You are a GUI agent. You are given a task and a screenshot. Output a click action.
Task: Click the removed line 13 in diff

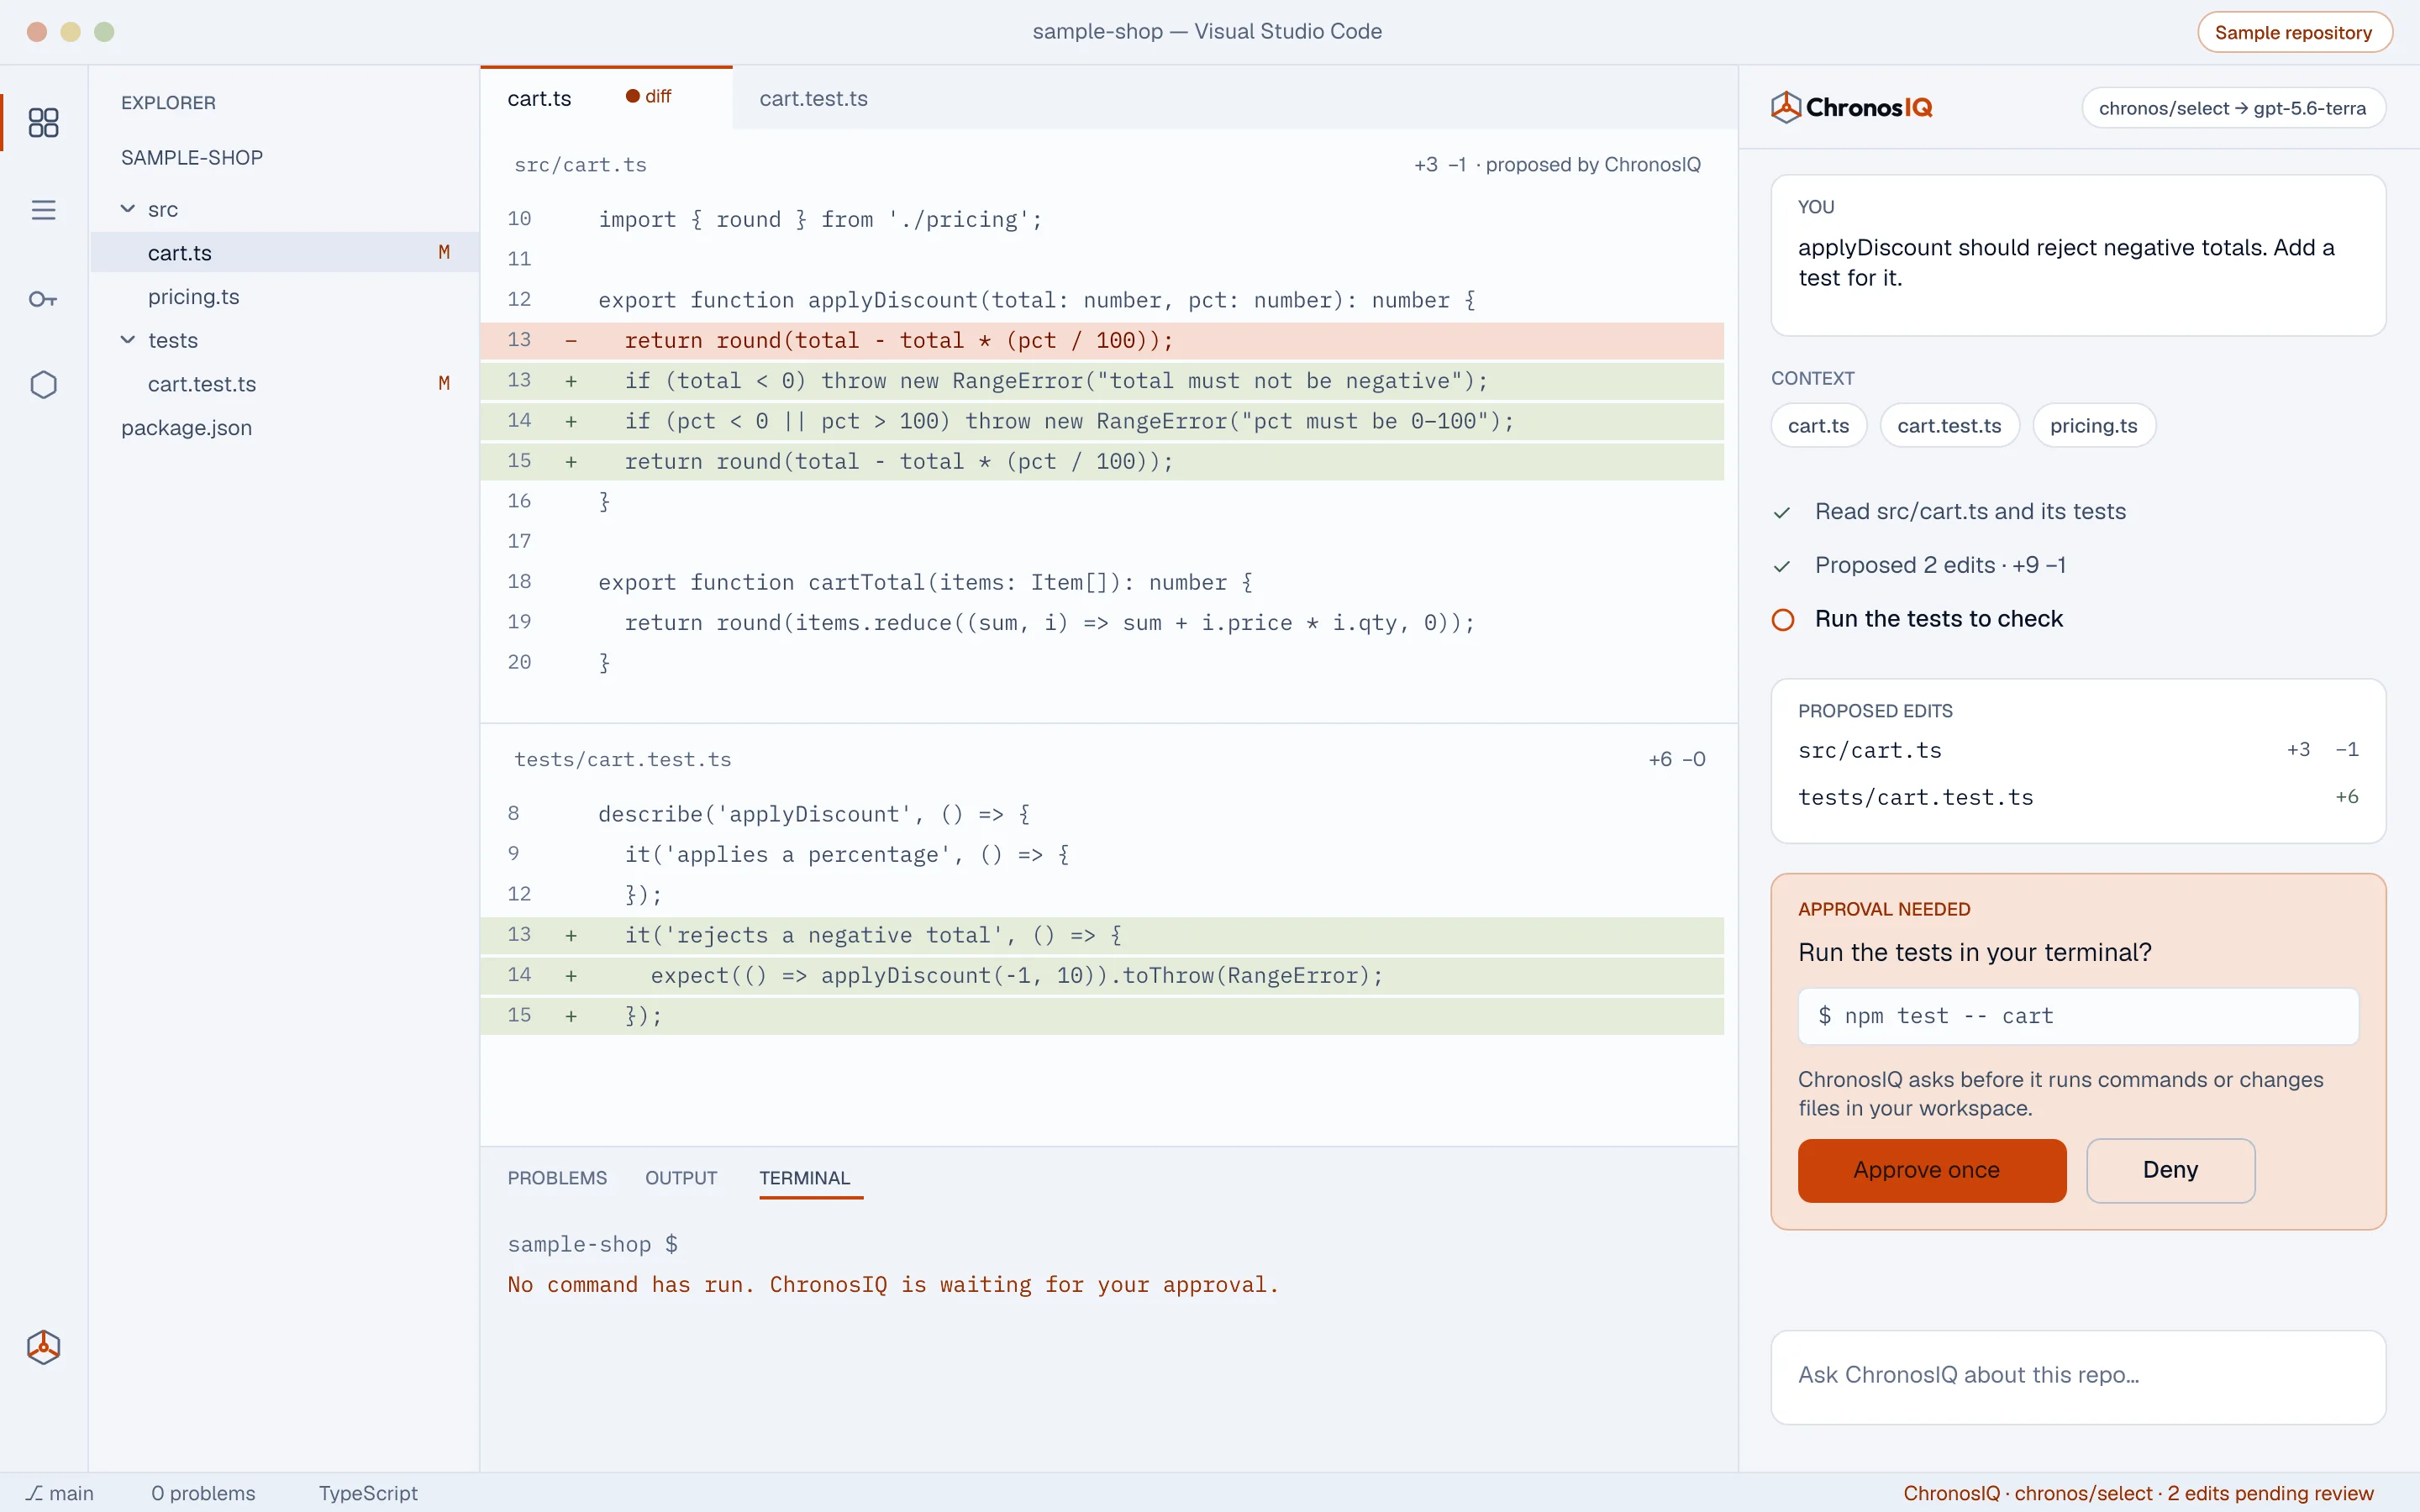coord(1102,340)
